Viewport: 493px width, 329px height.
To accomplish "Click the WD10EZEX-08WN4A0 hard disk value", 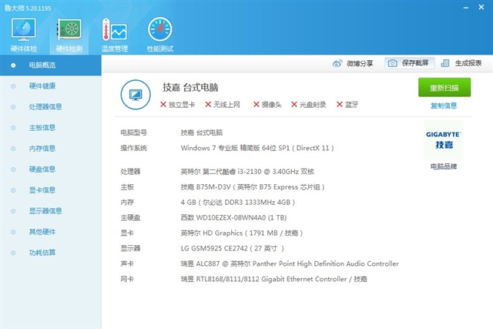I will coord(233,217).
